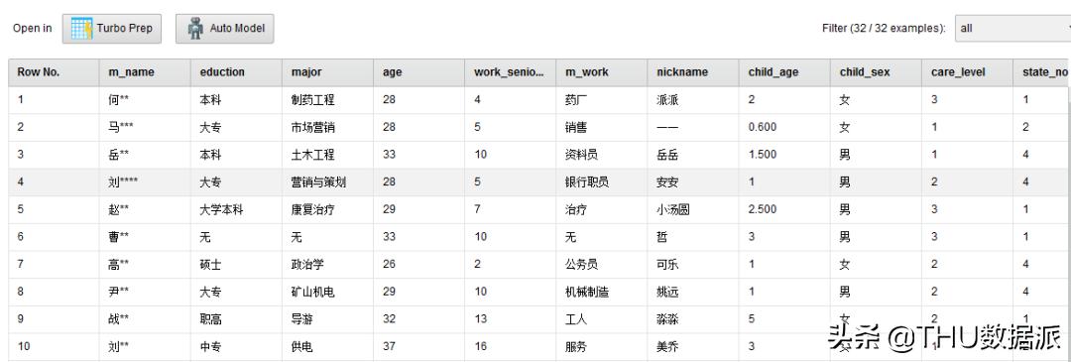Click the nickname column header
This screenshot has height=362, width=1071.
693,72
